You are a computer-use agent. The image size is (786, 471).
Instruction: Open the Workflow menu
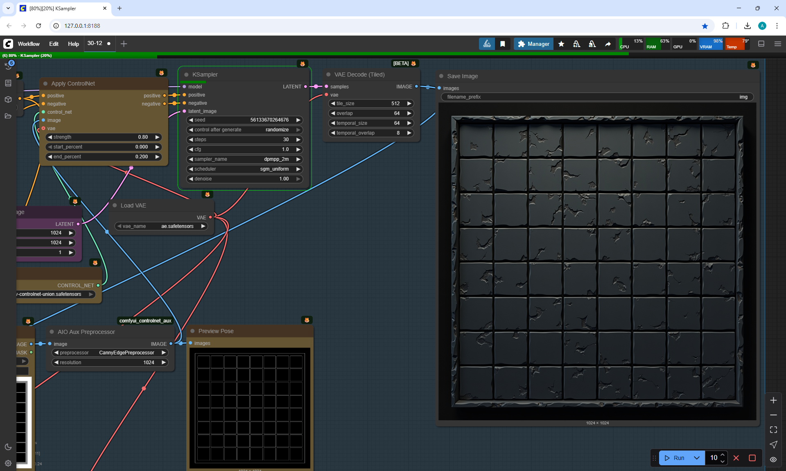29,44
